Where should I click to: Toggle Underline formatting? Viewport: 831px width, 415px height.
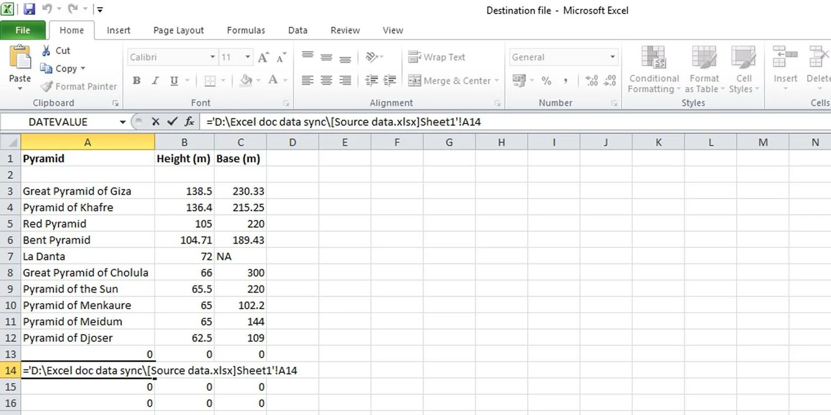point(174,81)
